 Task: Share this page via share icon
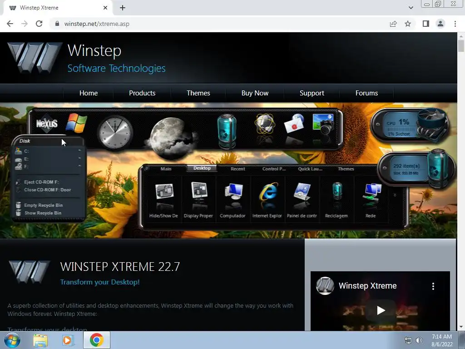(393, 24)
